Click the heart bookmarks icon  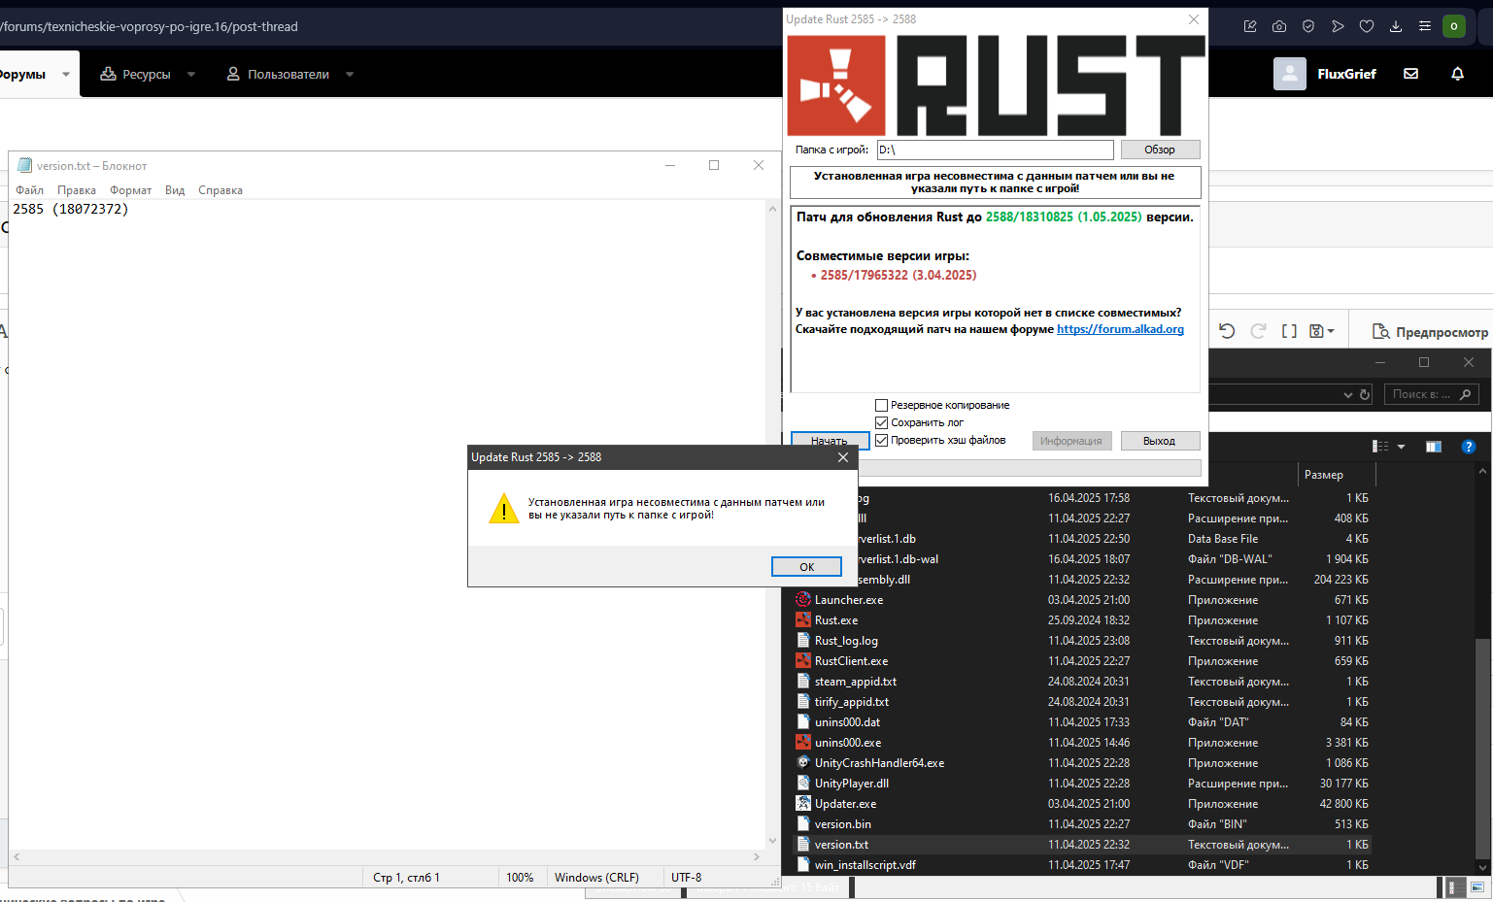click(1367, 26)
